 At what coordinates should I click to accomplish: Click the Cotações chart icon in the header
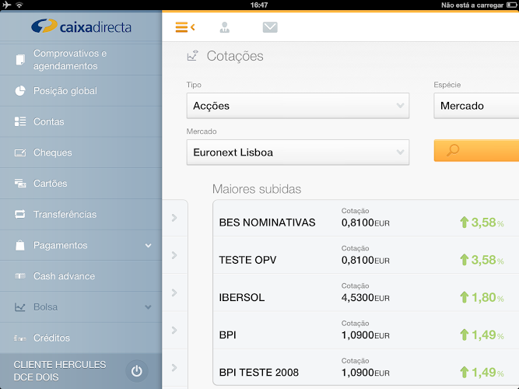click(x=193, y=55)
